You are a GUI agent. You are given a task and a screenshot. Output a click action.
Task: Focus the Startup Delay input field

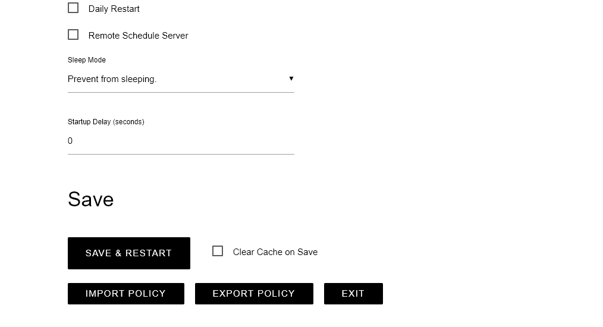pos(181,142)
